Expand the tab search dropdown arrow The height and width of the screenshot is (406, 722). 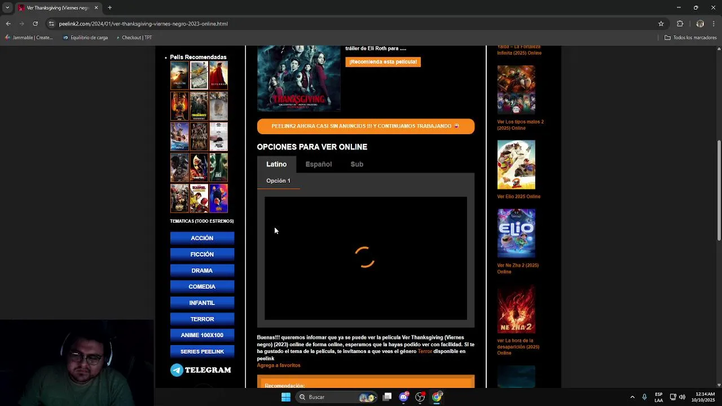pos(7,8)
